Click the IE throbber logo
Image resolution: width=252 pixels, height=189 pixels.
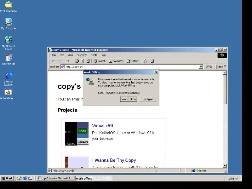click(x=222, y=55)
